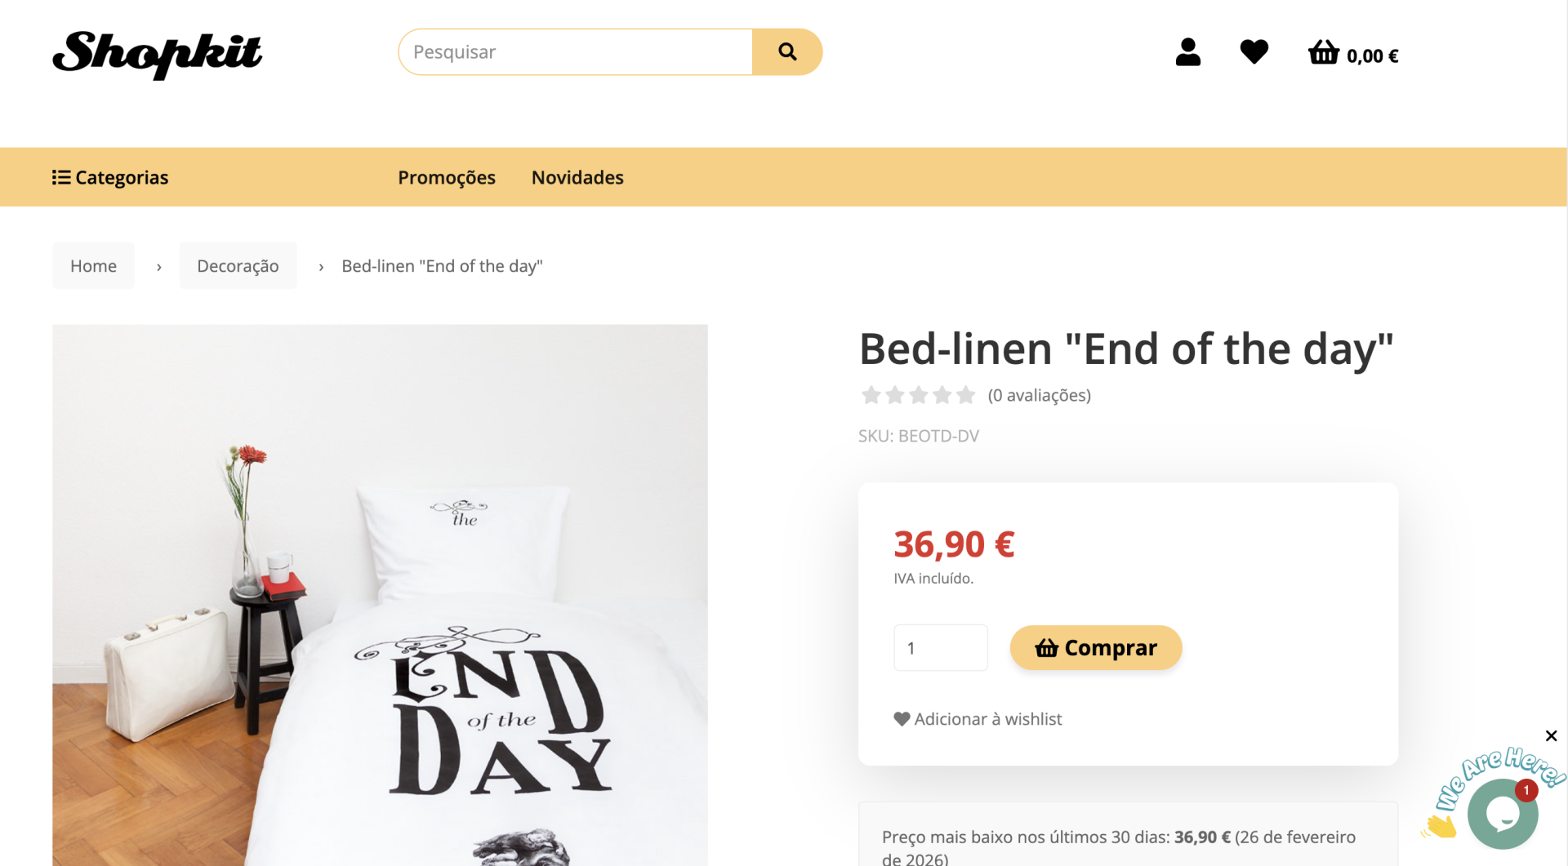Click the search magnifier button
This screenshot has width=1568, height=866.
(786, 52)
